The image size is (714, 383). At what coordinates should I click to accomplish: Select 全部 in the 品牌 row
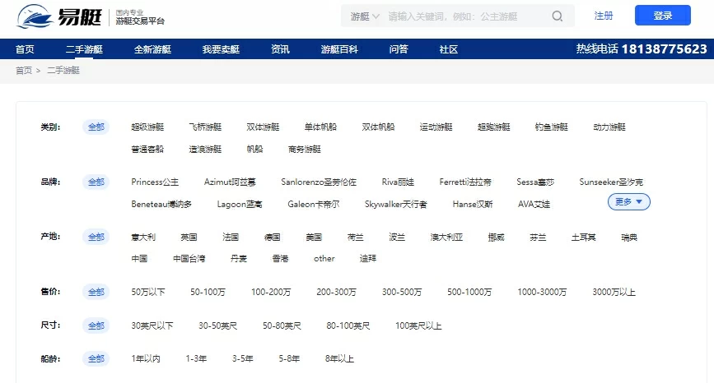click(96, 182)
